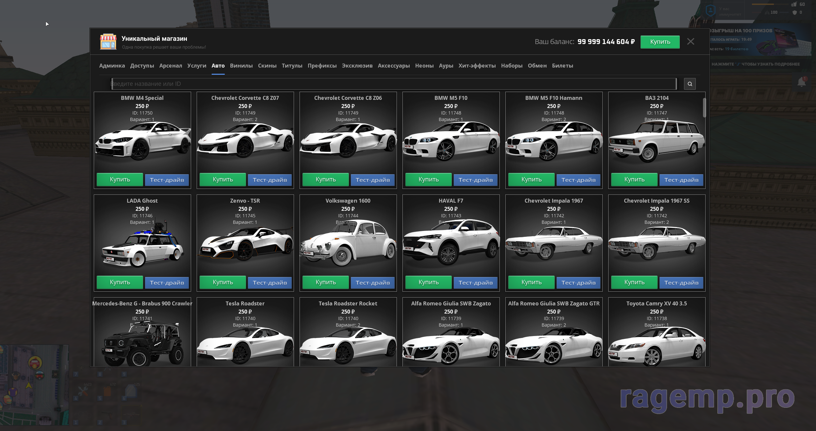Viewport: 816px width, 431px height.
Task: Switch to the Аксессуары tab
Action: pos(394,66)
